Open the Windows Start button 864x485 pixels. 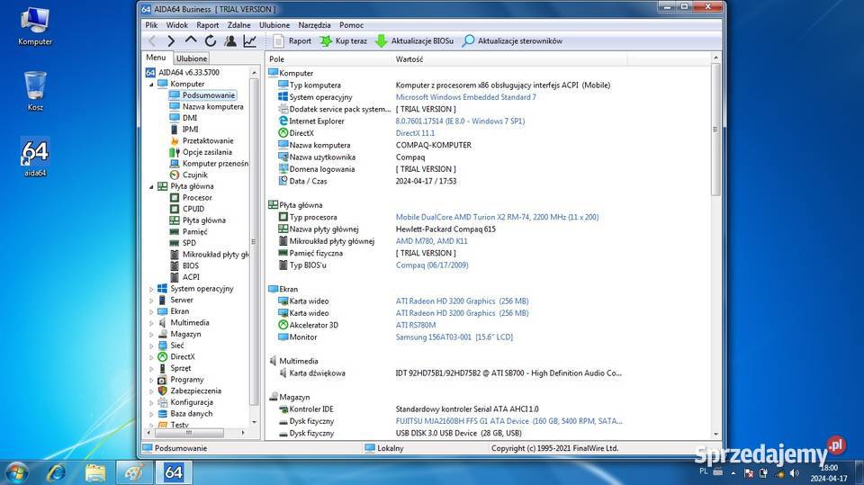pos(16,473)
